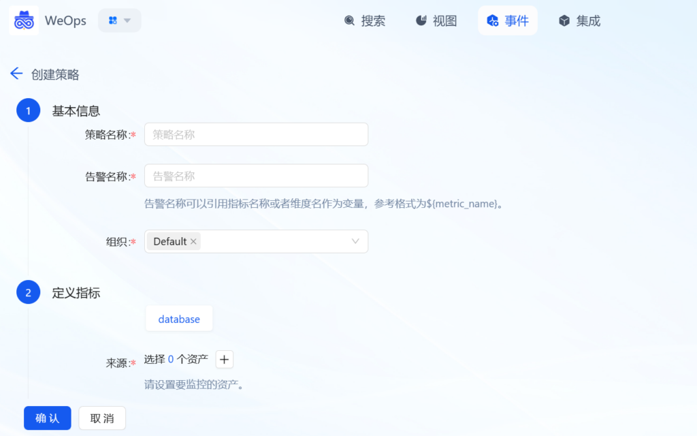Switch to the 视图 menu
Image resolution: width=697 pixels, height=436 pixels.
tap(436, 20)
